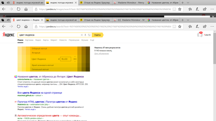216x121 pixels.
Task: Select the 'Отборный жёлтый' color row
Action: (x=54, y=48)
